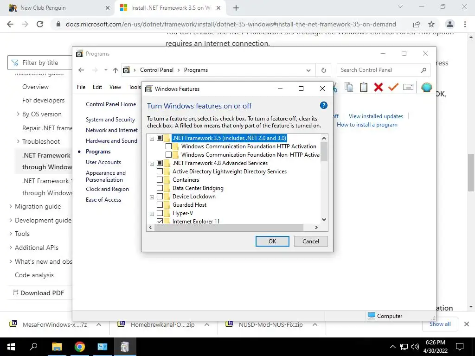This screenshot has height=356, width=475.
Task: Open network icon in system tray
Action: (x=404, y=347)
